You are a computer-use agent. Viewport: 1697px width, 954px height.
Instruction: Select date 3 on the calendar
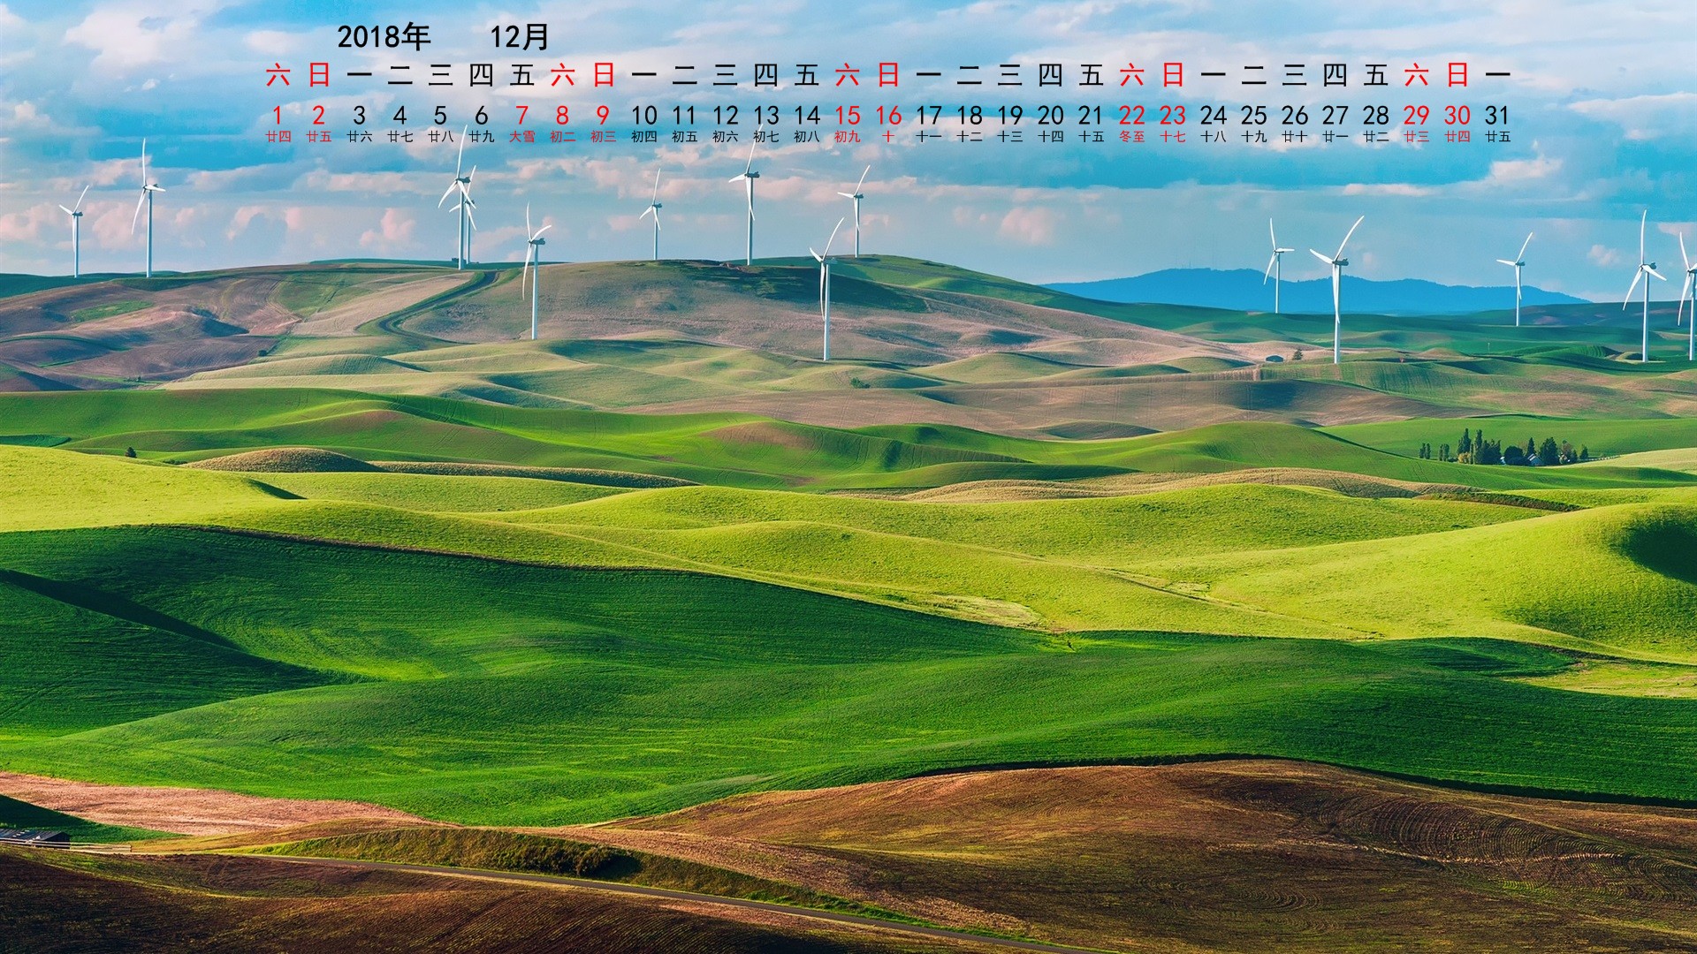point(359,116)
